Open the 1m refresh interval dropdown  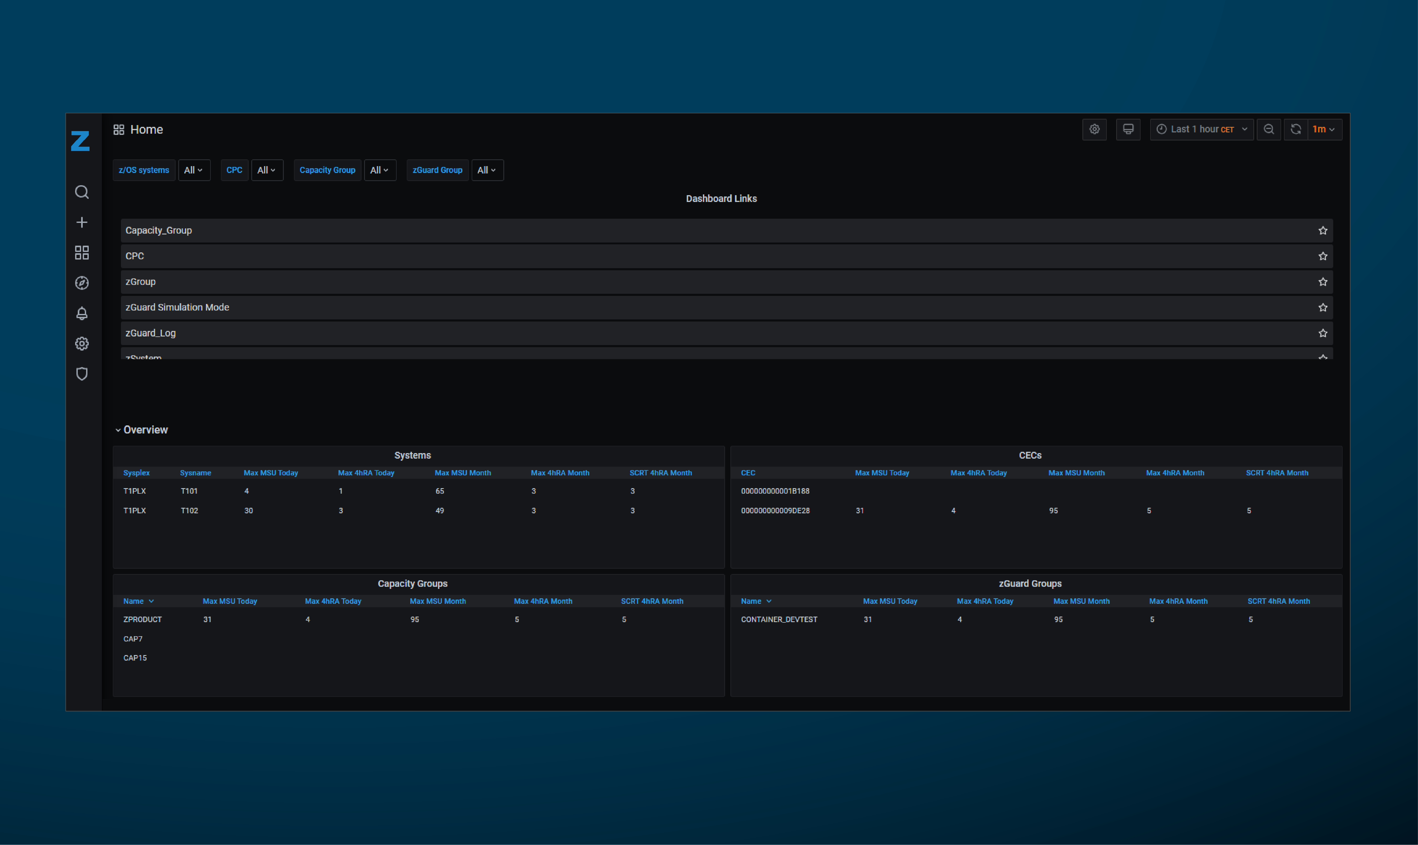click(1324, 129)
